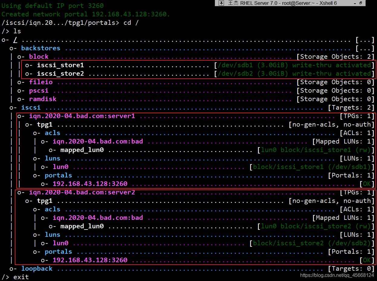Screen dimensions: 377x281
Task: Click the 'cd /' command on the portals prompt
Action: 131,22
